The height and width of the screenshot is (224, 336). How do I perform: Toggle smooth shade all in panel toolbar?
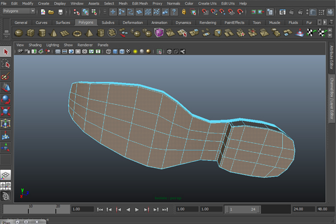coord(115,52)
